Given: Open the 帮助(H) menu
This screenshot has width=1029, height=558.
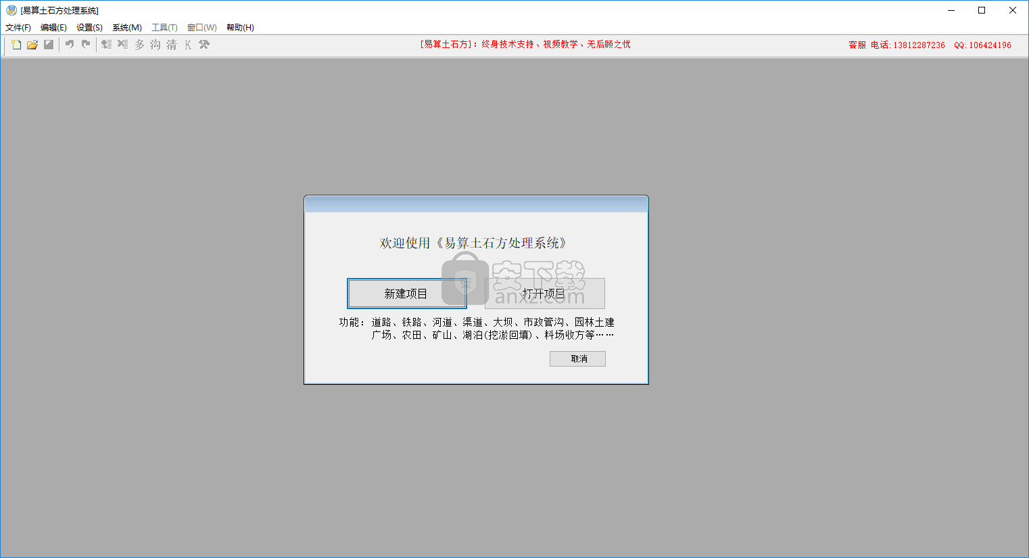Looking at the screenshot, I should point(240,27).
